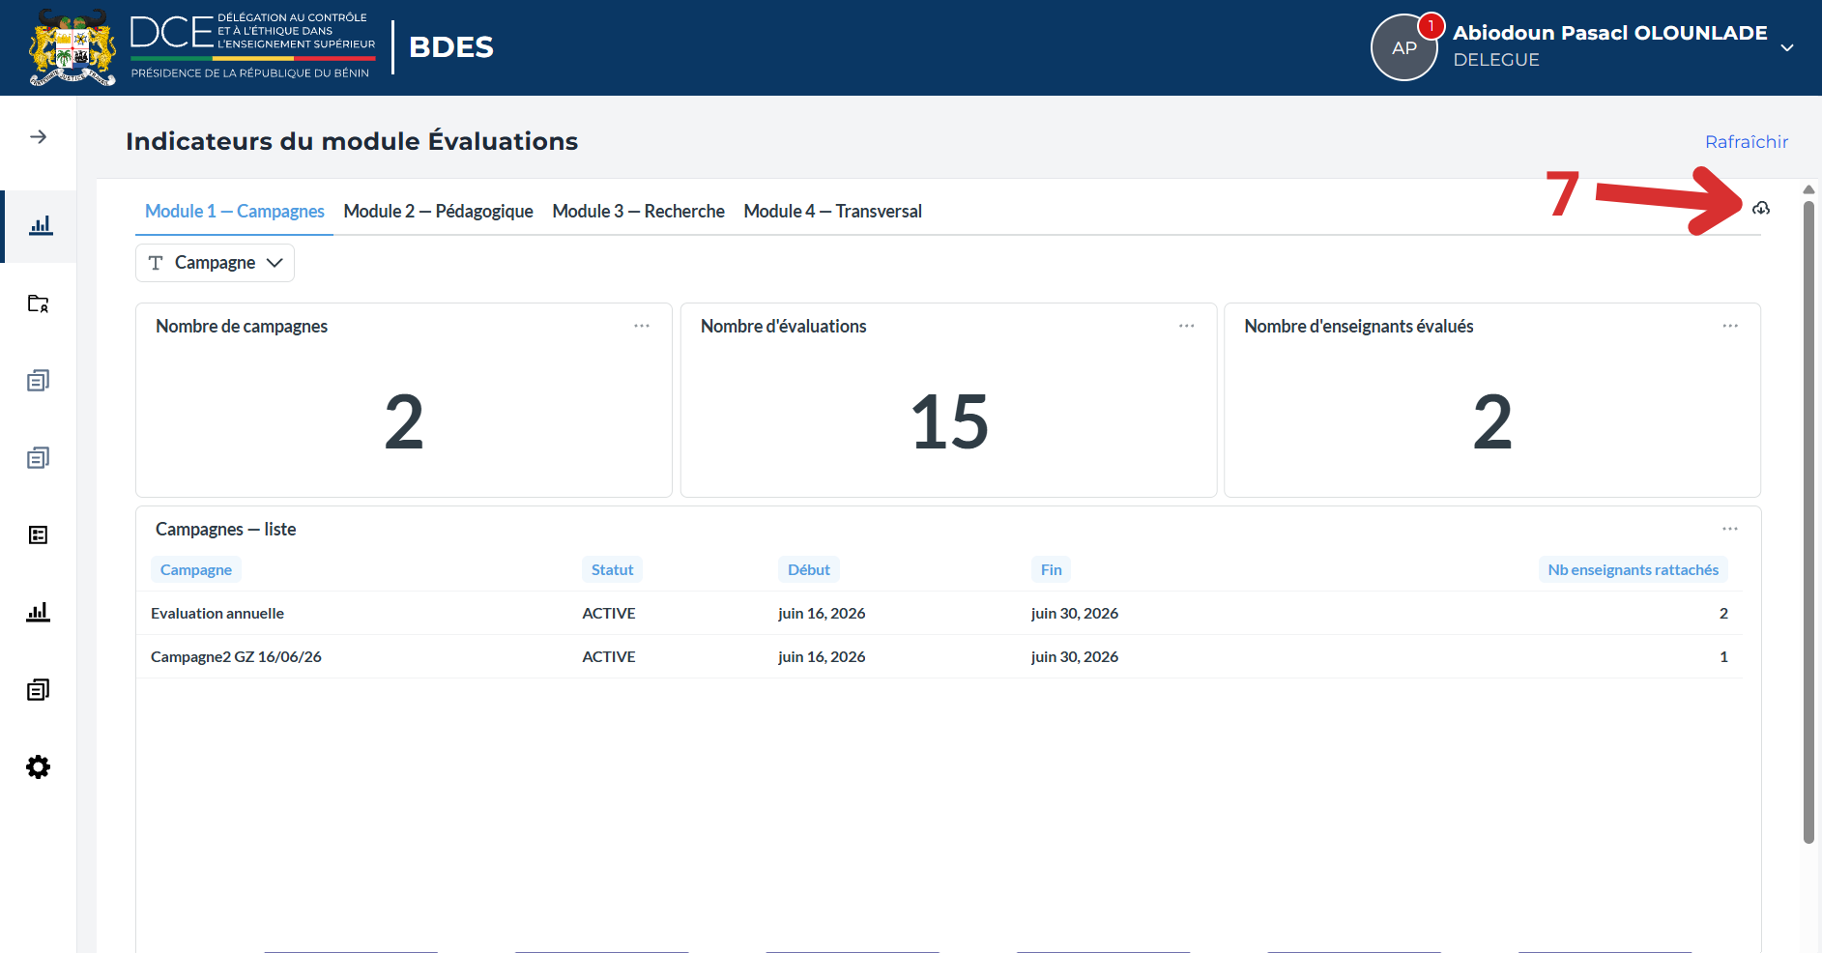
Task: Click the cloud download icon
Action: click(1761, 208)
